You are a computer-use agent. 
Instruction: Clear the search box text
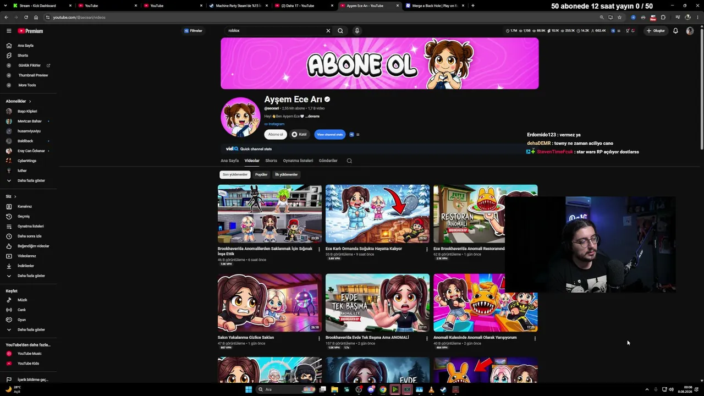[x=328, y=31]
